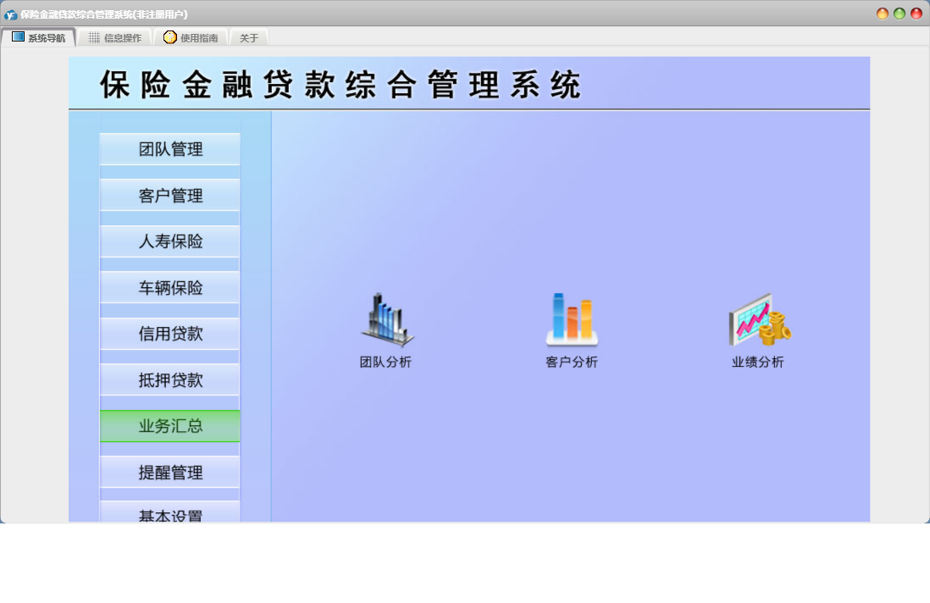
Task: Click the 信息操作 tab grid icon
Action: tap(94, 37)
